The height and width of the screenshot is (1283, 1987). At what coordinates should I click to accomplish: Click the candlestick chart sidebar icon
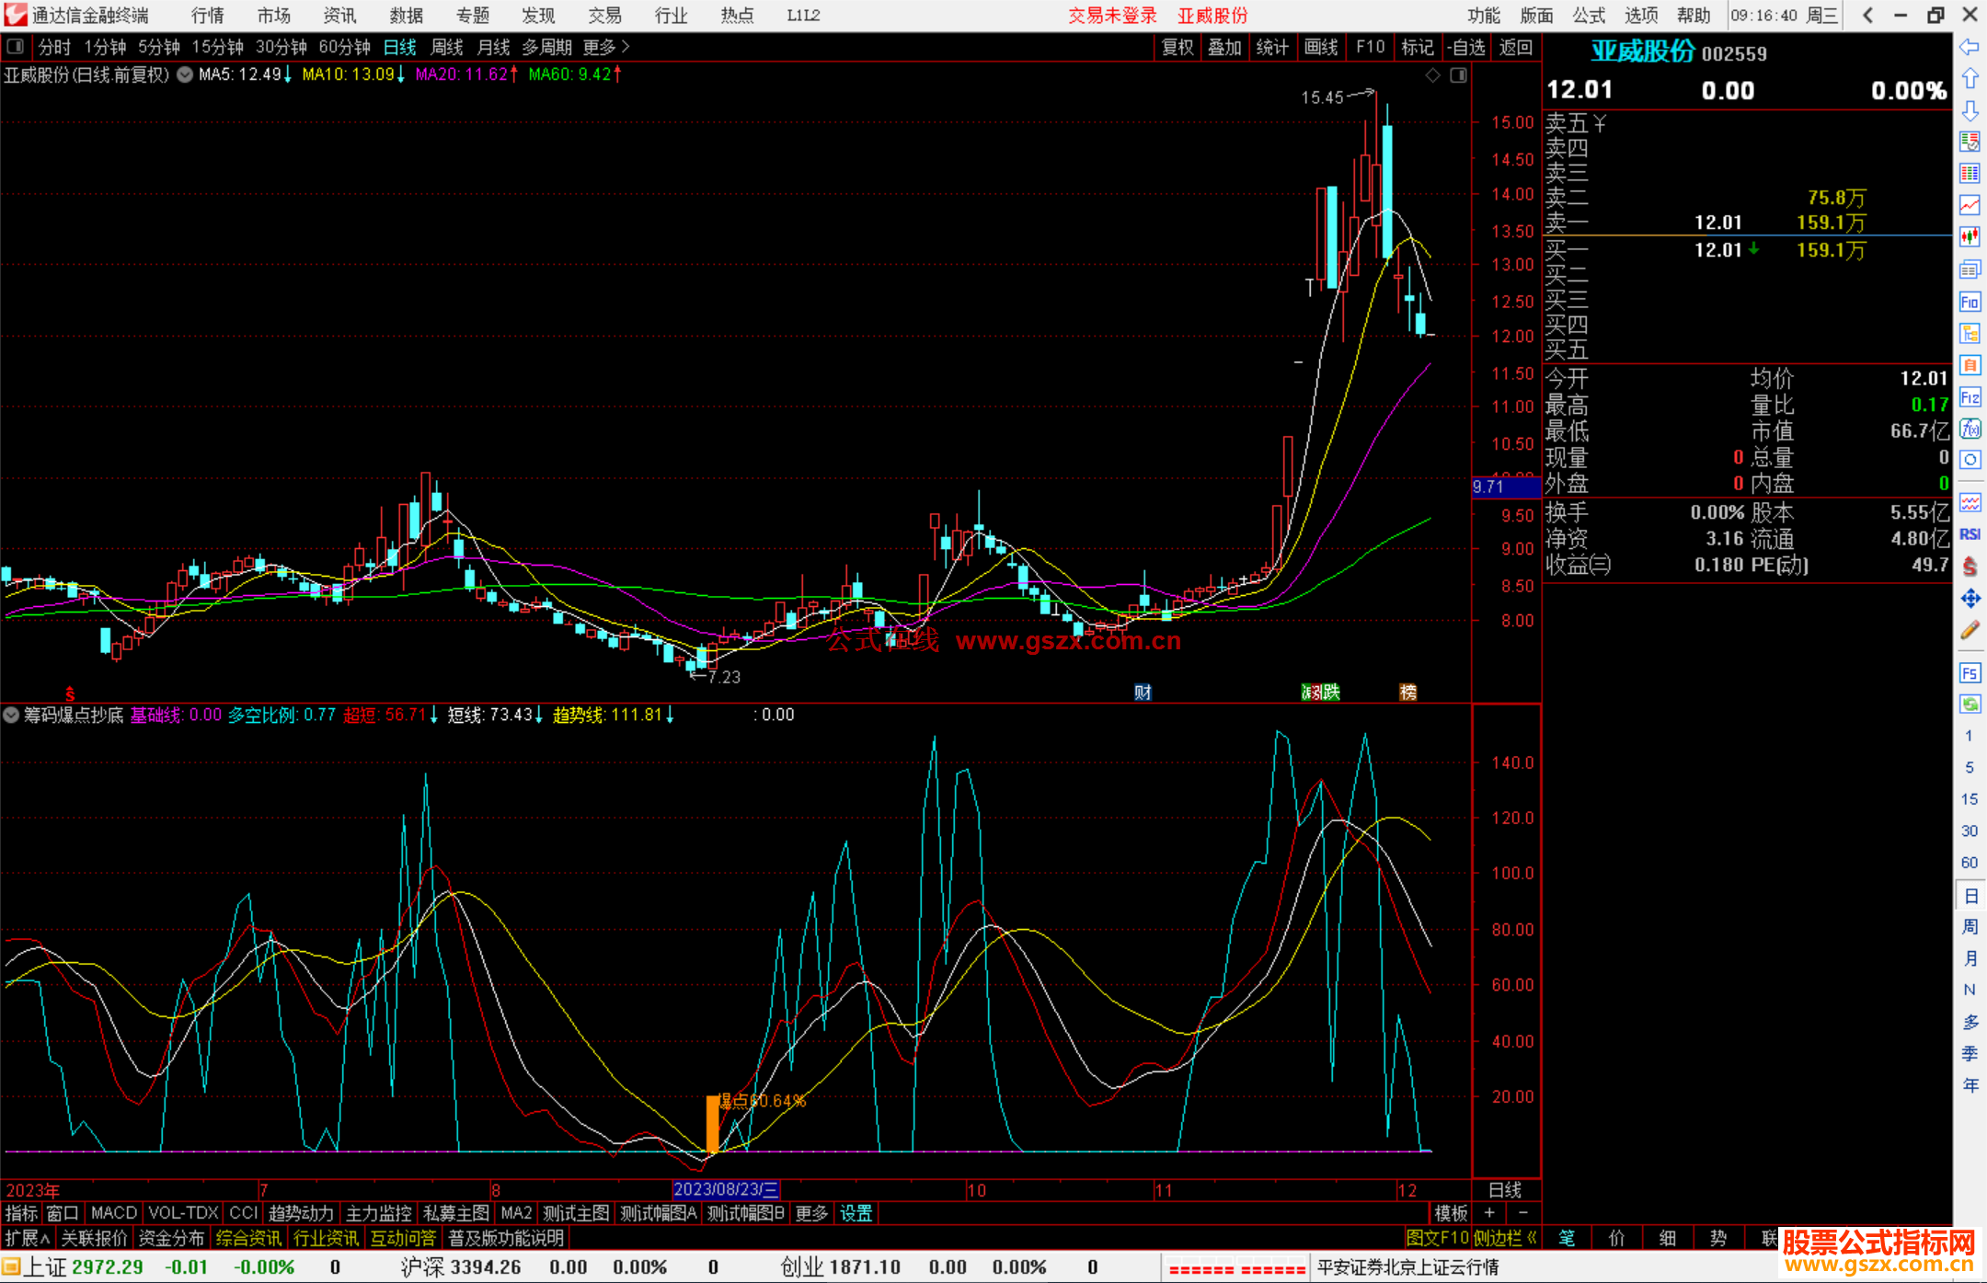click(1970, 236)
